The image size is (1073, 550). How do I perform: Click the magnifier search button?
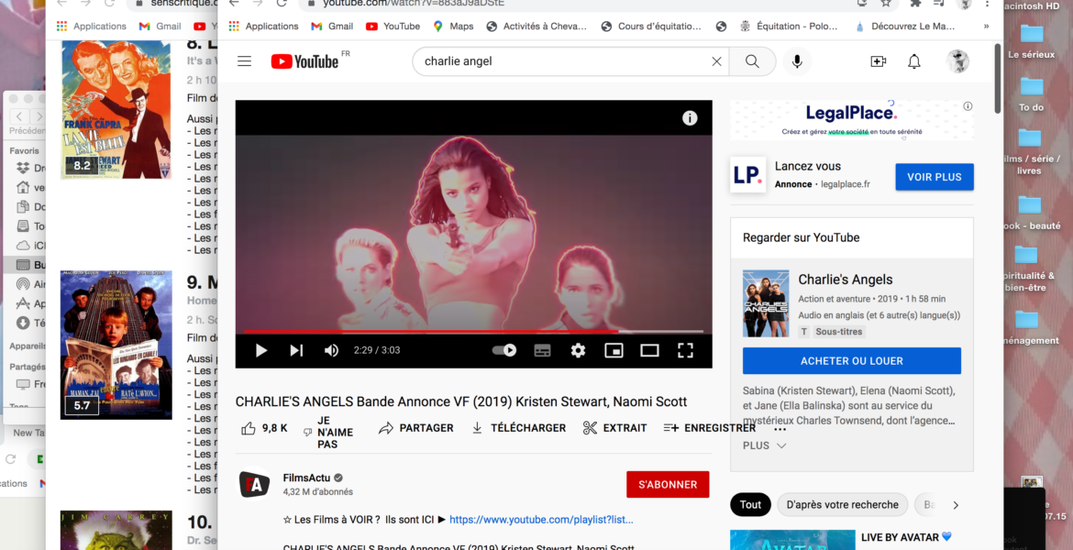click(752, 61)
